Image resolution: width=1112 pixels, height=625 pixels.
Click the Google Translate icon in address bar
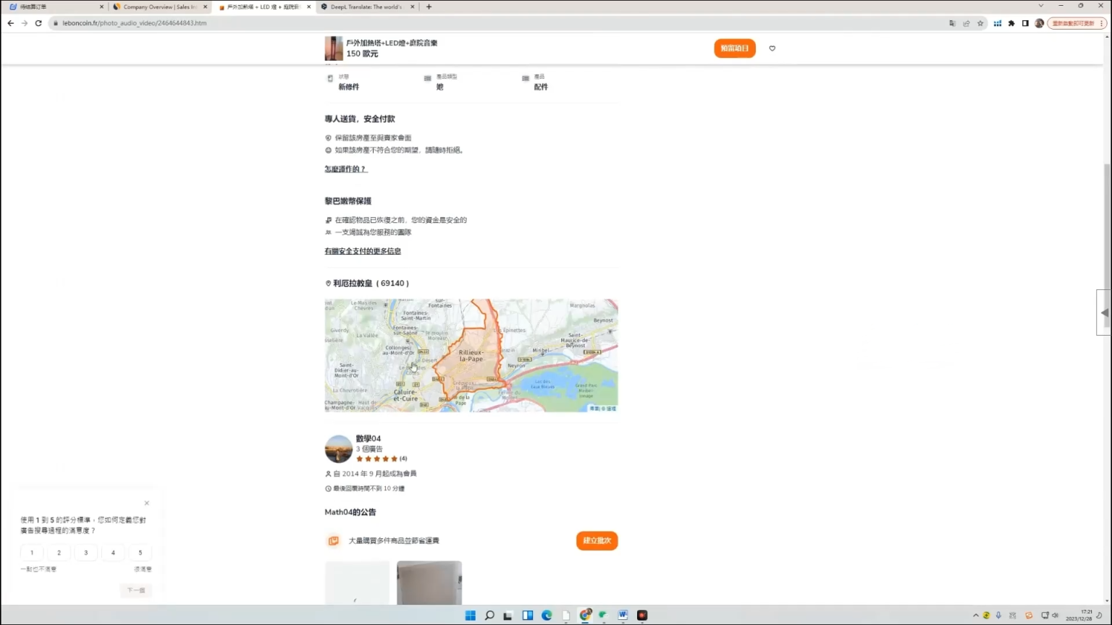(953, 22)
